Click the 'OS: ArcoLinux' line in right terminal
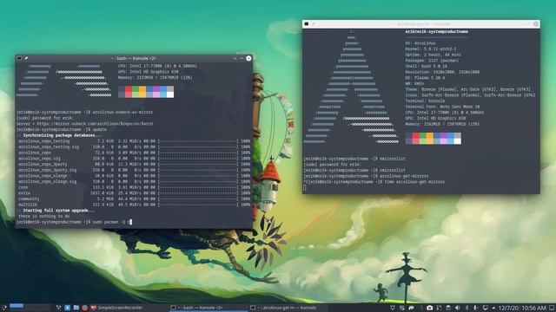This screenshot has height=312, width=556. pos(420,43)
